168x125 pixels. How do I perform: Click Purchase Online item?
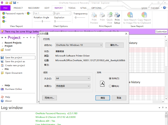(x=11, y=89)
